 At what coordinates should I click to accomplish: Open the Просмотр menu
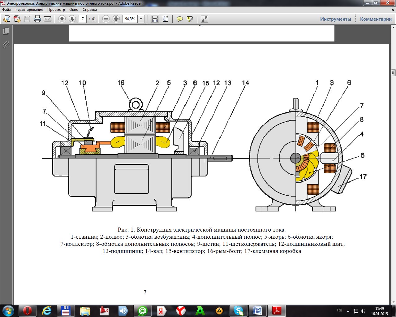[56, 10]
